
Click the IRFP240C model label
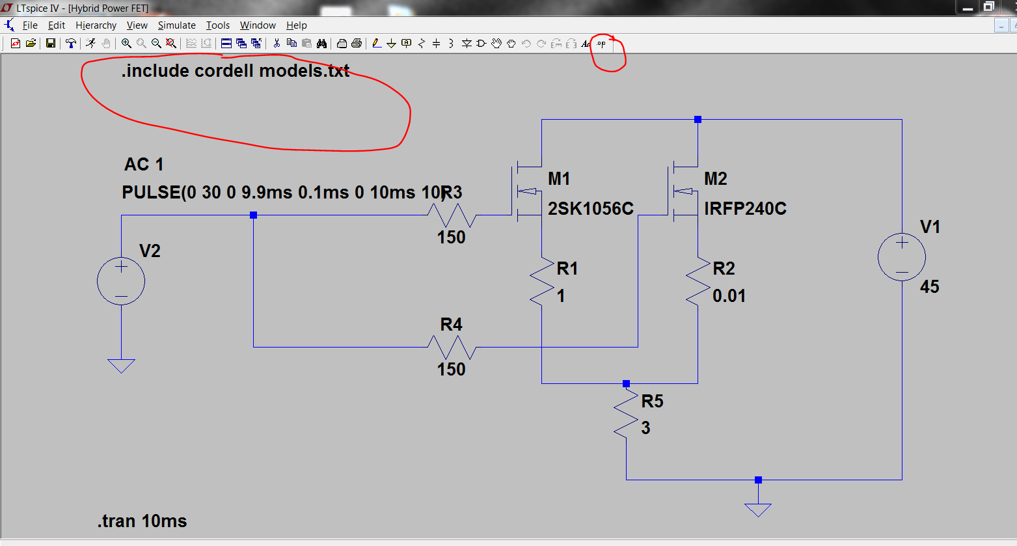[x=745, y=208]
